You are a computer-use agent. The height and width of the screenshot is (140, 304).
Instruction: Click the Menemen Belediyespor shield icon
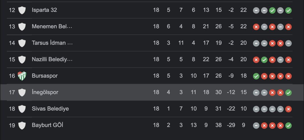[22, 26]
